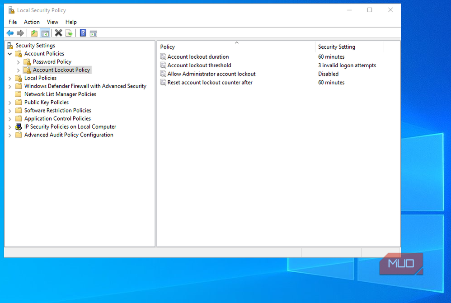Expand the Advanced Audit Policy Configuration node
This screenshot has height=303, width=451.
[x=10, y=135]
